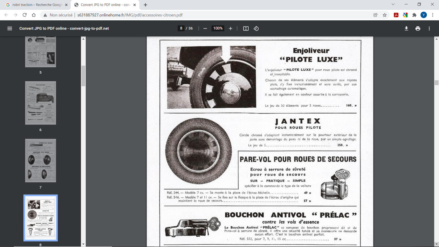Click the zoom level field 100%
This screenshot has width=439, height=247.
[x=218, y=28]
